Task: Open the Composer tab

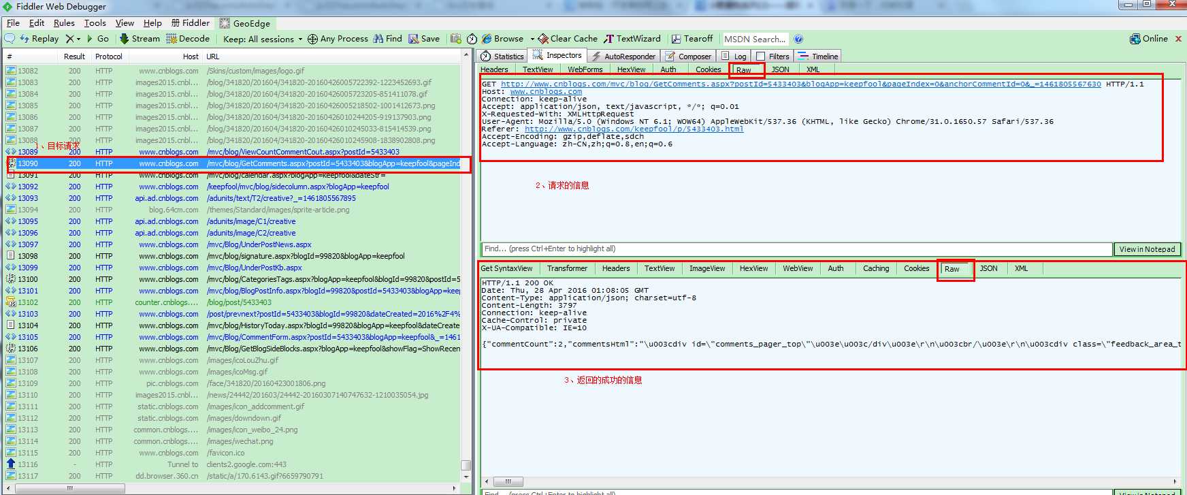Action: [688, 57]
